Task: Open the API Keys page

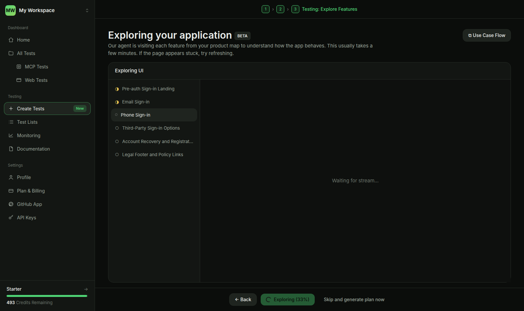Action: click(x=47, y=218)
